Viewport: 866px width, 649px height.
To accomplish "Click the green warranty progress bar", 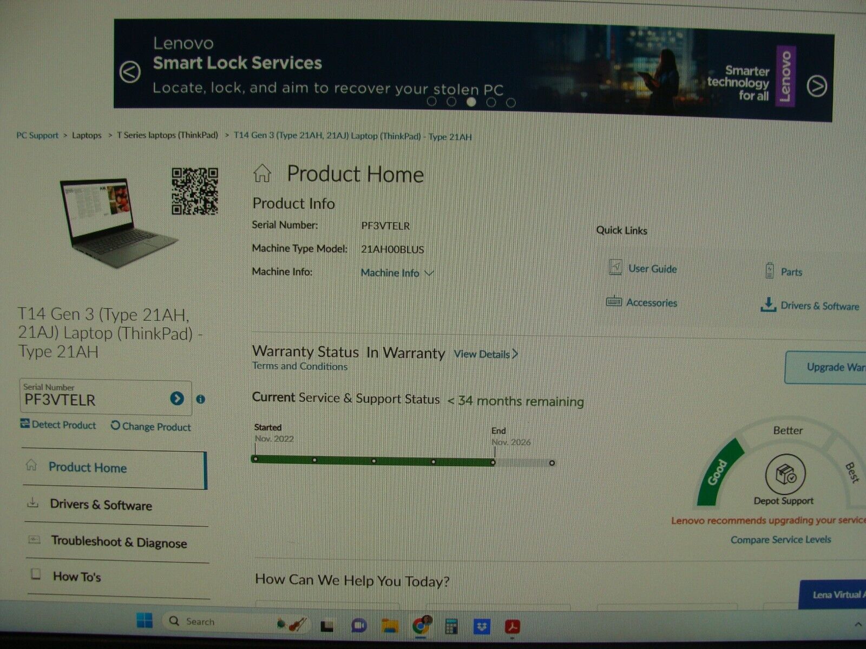I will pos(373,461).
